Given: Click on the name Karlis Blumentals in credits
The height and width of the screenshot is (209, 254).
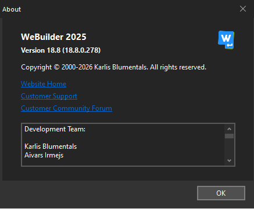Looking at the screenshot, I should (x=51, y=146).
